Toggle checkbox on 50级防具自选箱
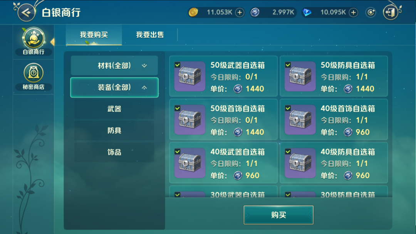The width and height of the screenshot is (416, 234). click(x=288, y=65)
